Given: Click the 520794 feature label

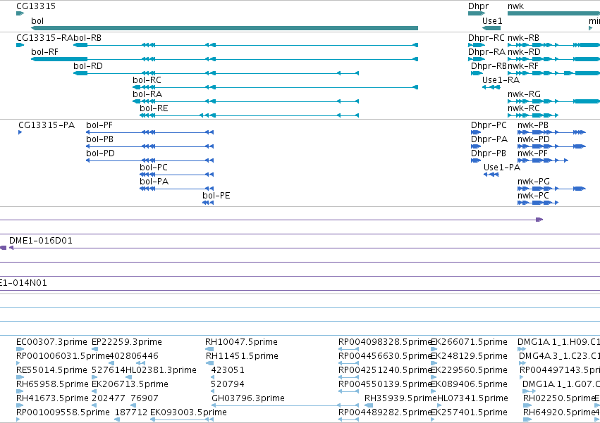Looking at the screenshot, I should (228, 384).
